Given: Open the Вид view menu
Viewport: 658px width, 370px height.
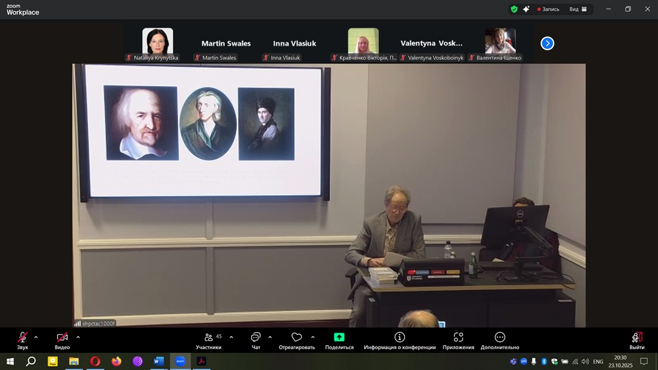Looking at the screenshot, I should coord(578,9).
